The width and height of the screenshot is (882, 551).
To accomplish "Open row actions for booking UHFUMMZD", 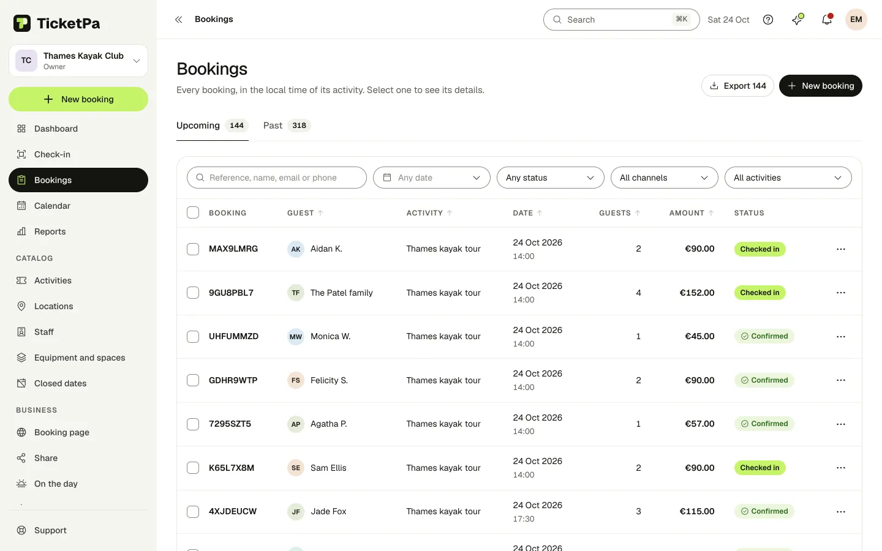I will click(x=841, y=337).
